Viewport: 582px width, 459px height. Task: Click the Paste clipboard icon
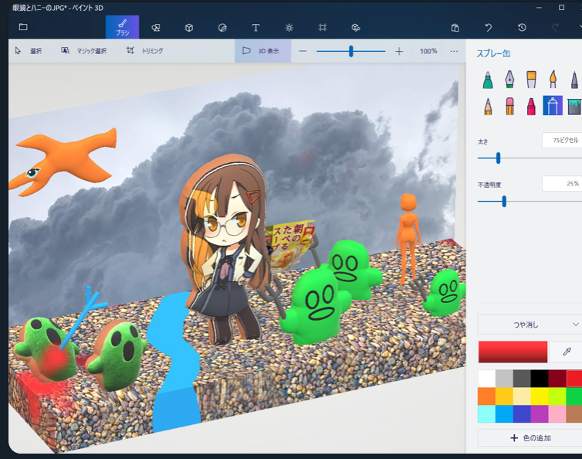[455, 28]
